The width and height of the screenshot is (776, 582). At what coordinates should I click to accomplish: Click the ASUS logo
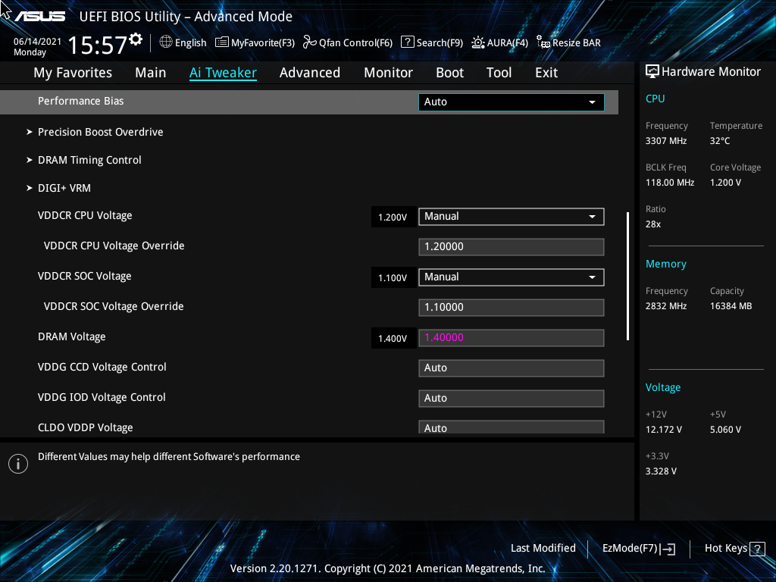[39, 17]
